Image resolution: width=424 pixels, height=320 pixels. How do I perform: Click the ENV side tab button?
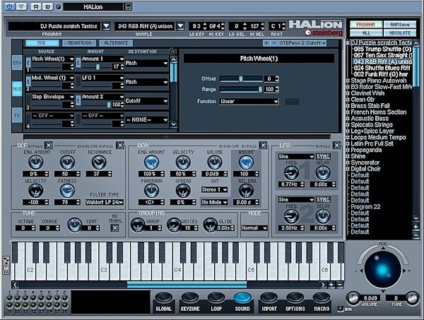(x=17, y=63)
